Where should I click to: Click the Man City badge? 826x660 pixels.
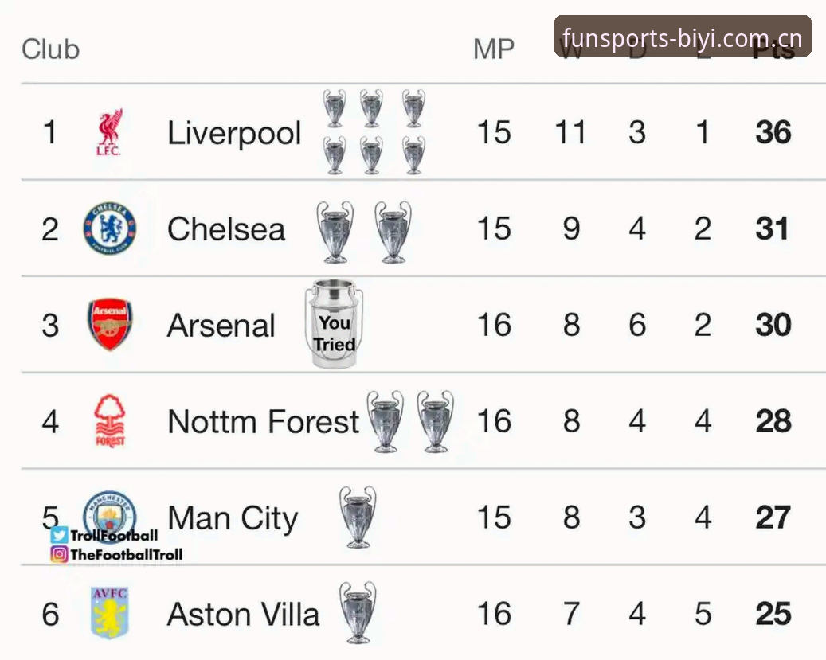click(x=110, y=514)
